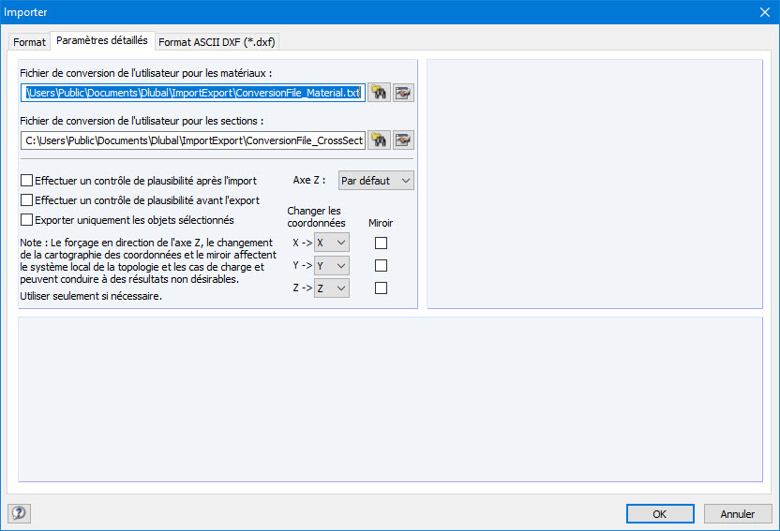Click the 'Axe Z :' label
The height and width of the screenshot is (531, 780).
tap(309, 180)
